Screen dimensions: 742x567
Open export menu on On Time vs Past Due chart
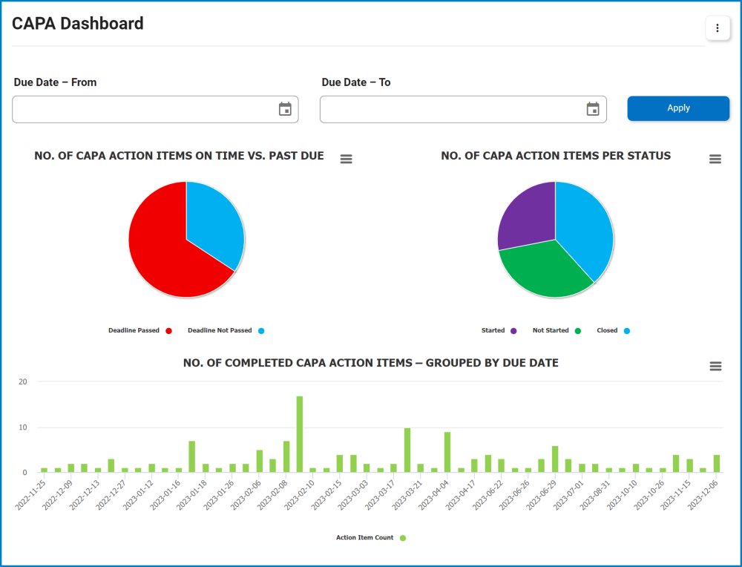(346, 158)
